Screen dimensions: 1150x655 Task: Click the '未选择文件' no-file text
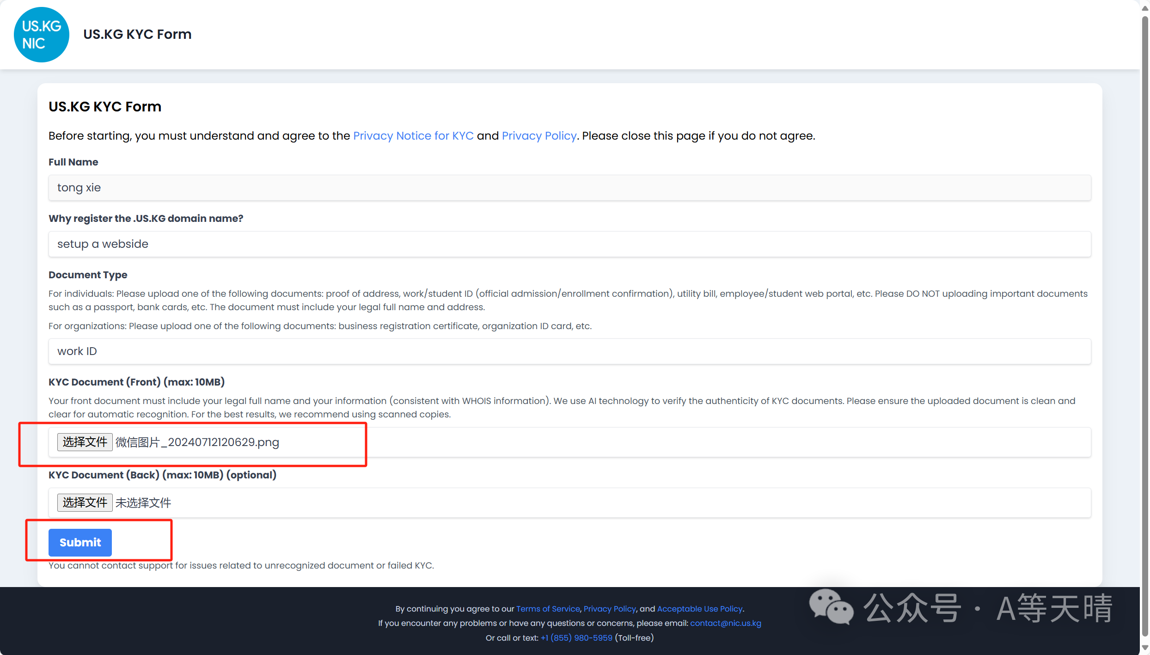click(143, 503)
